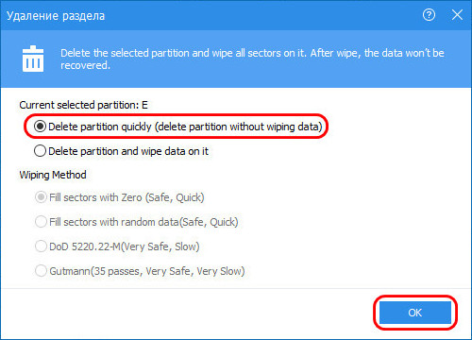Pick the Fill sectors with random data radio button
This screenshot has height=340, width=472.
[41, 222]
